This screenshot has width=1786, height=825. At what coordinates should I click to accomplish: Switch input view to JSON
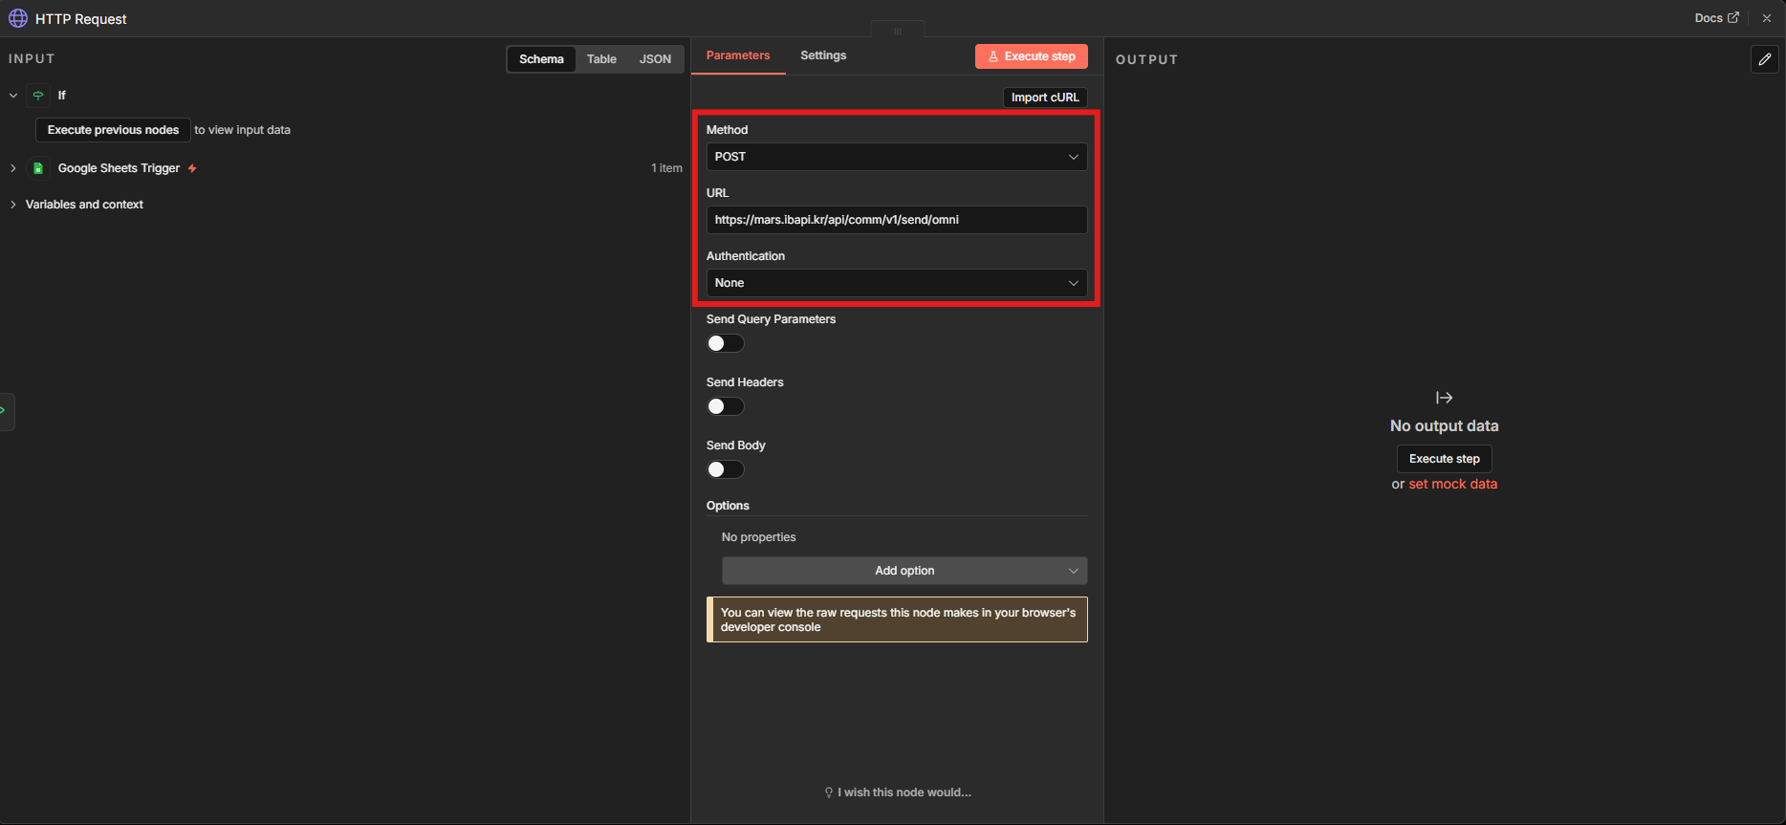point(655,59)
